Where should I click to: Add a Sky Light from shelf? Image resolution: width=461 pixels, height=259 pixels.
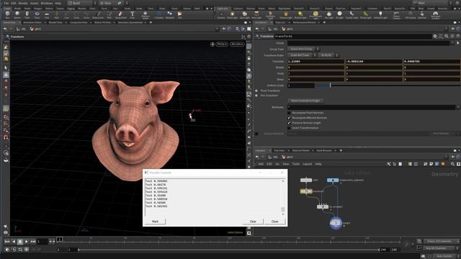click(x=329, y=14)
